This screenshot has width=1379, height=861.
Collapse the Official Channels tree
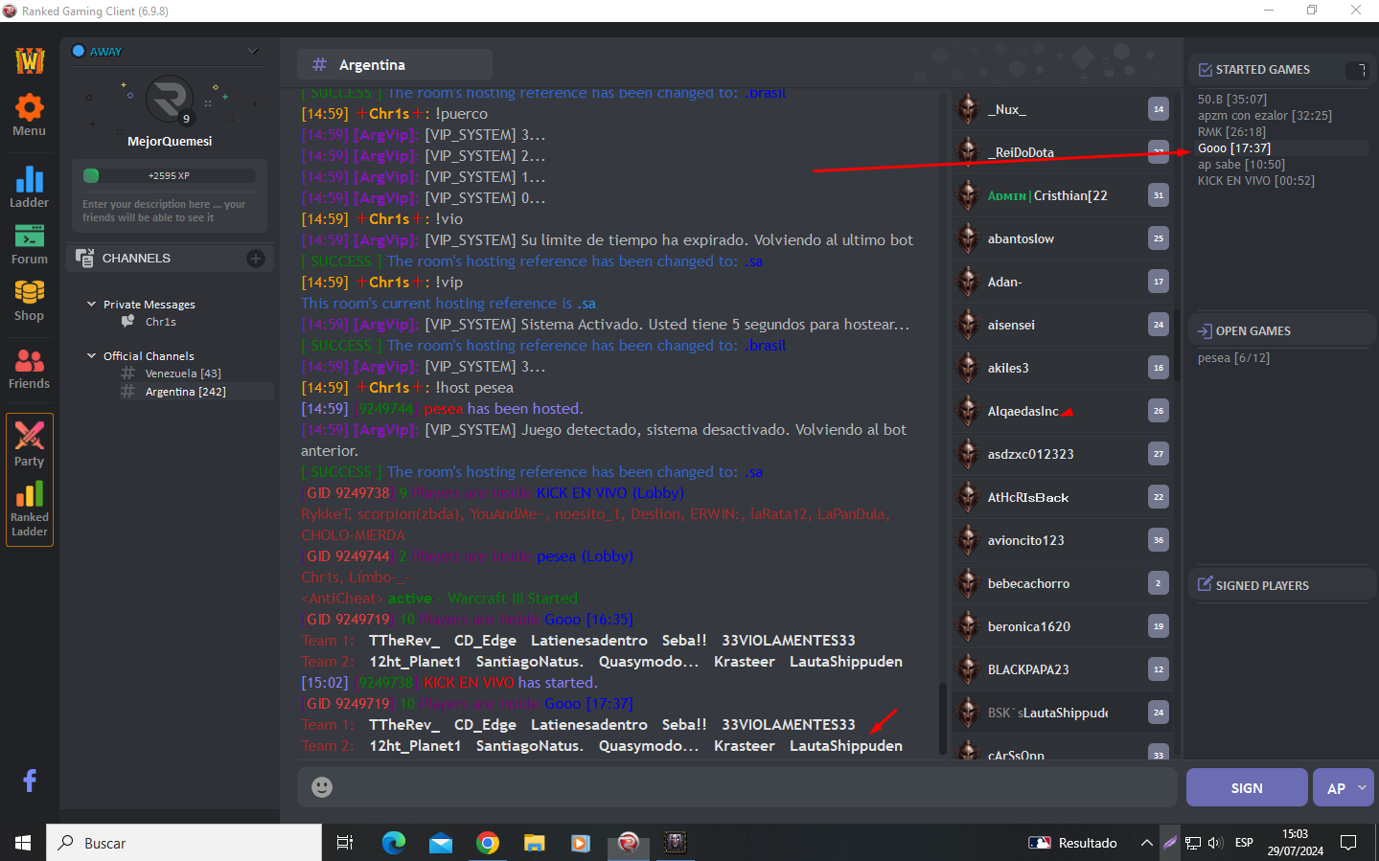[x=92, y=355]
